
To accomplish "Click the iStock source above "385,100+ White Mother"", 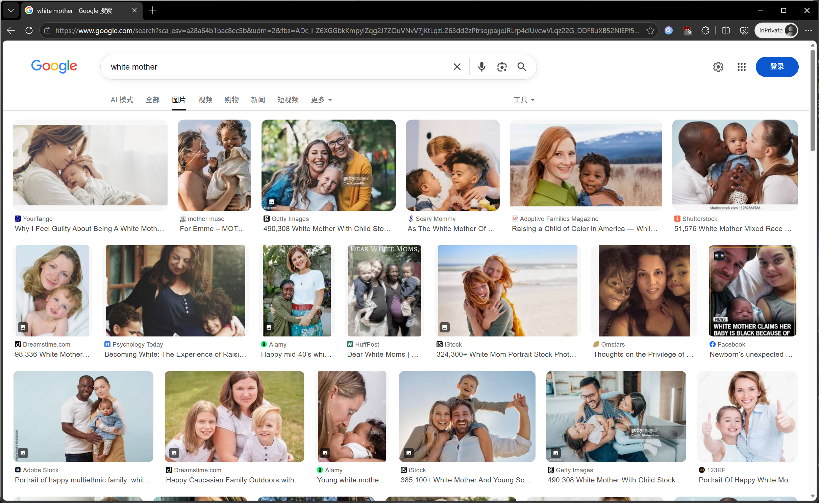I will tap(413, 470).
